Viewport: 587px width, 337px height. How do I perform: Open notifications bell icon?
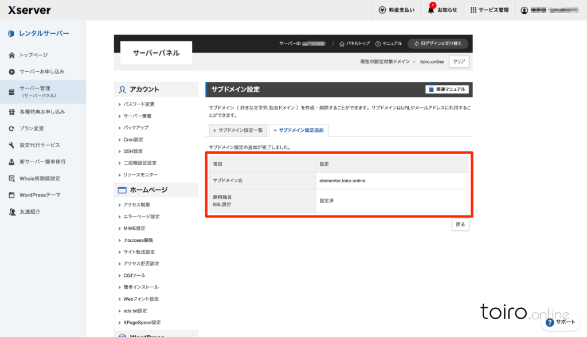pos(431,10)
